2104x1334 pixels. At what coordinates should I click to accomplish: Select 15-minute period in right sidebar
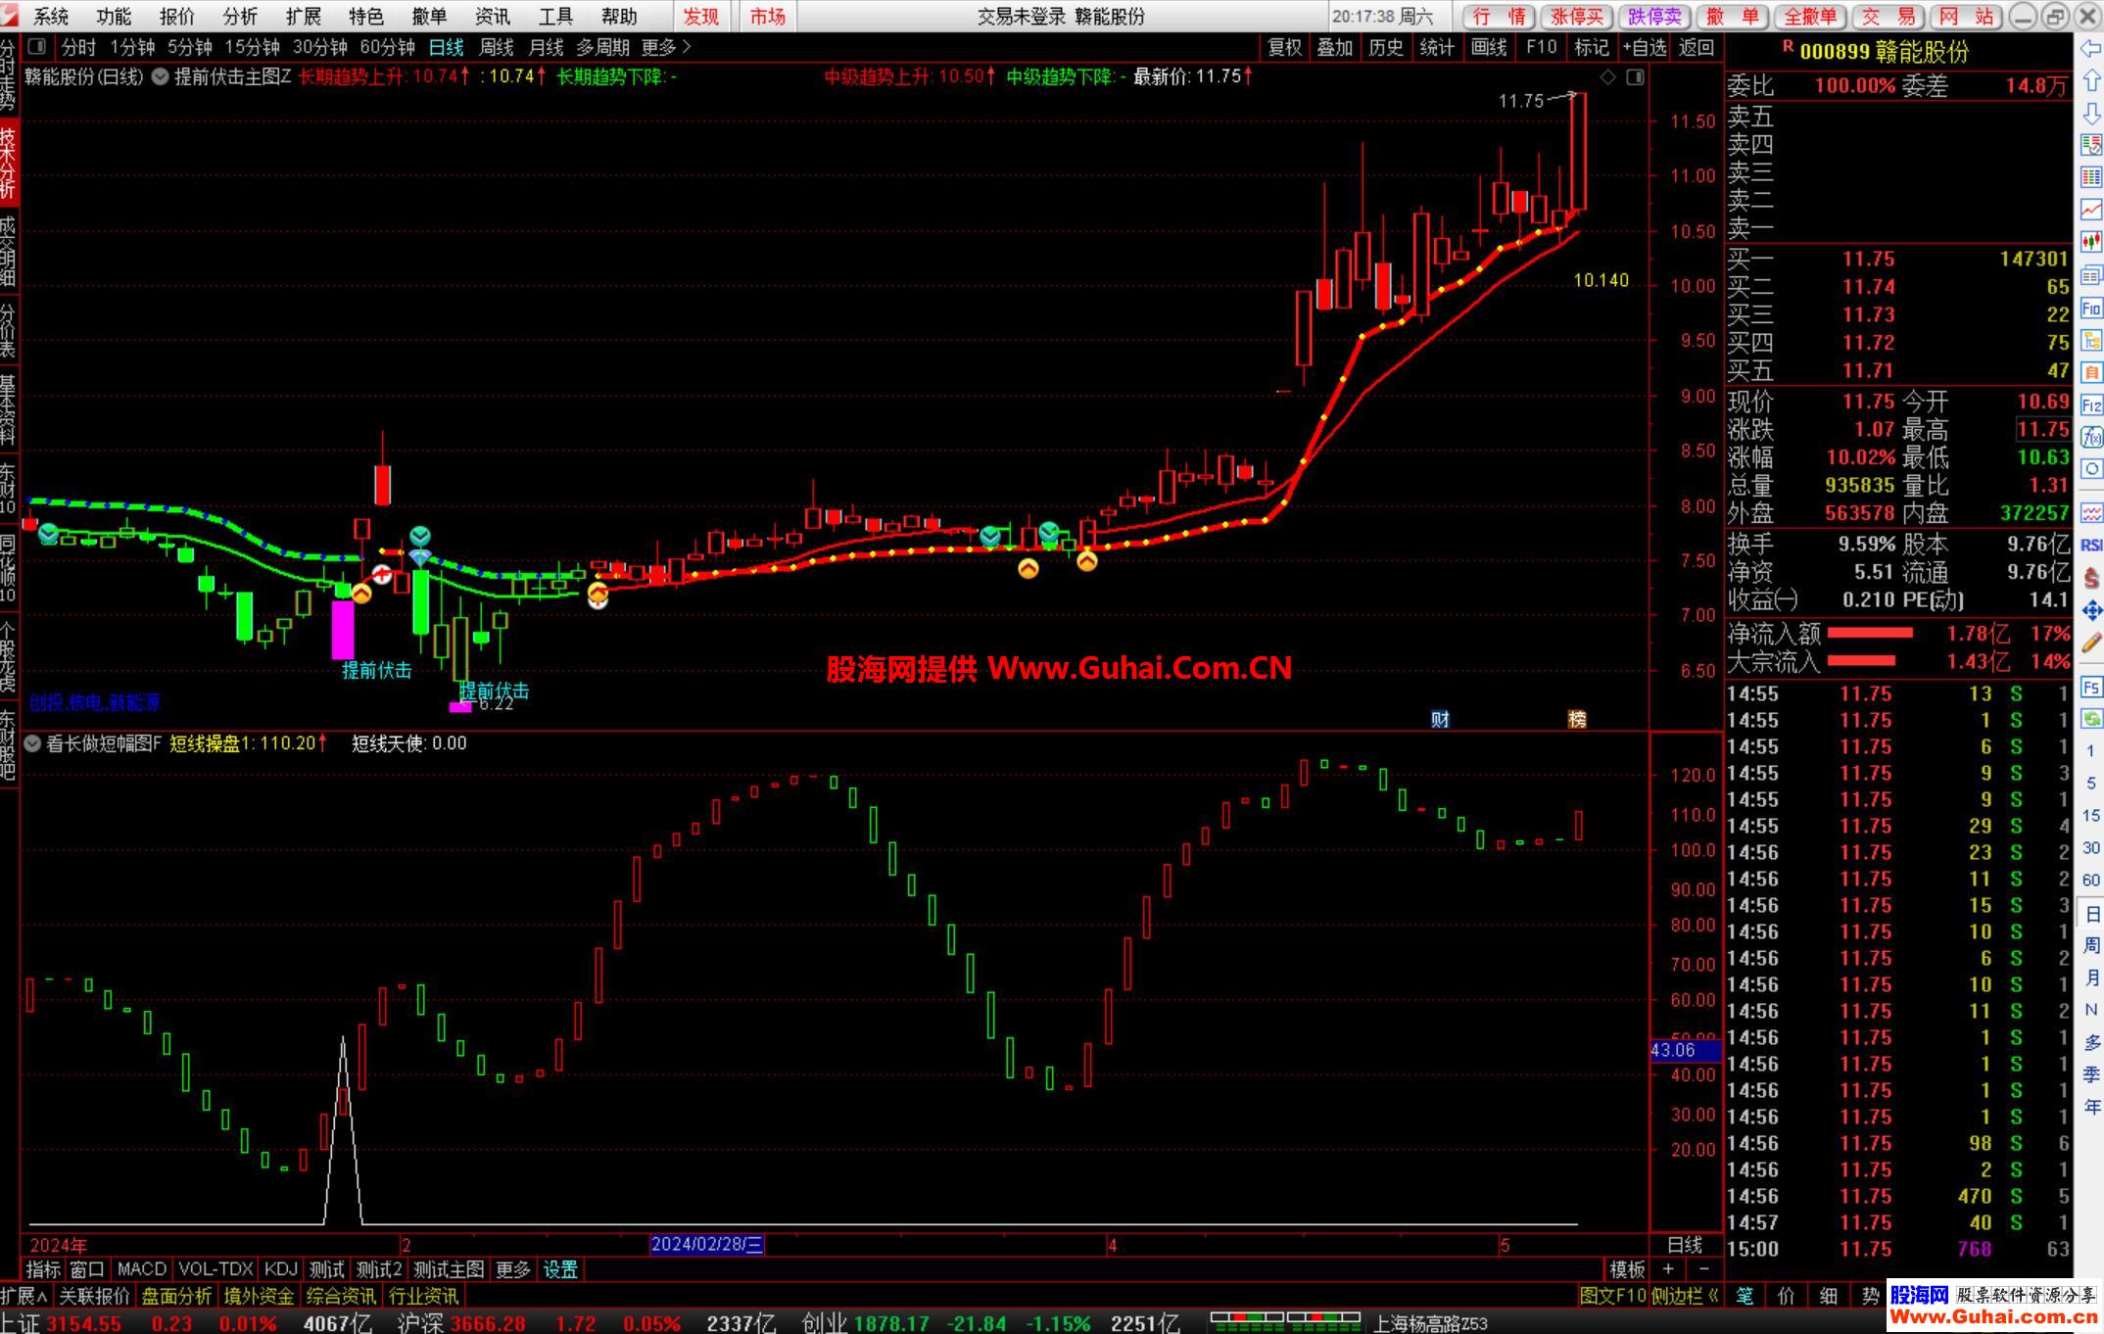point(2091,815)
